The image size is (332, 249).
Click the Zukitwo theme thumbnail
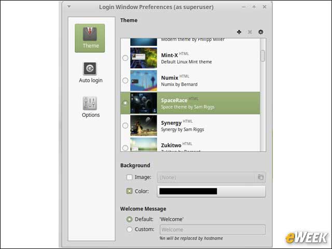144,145
